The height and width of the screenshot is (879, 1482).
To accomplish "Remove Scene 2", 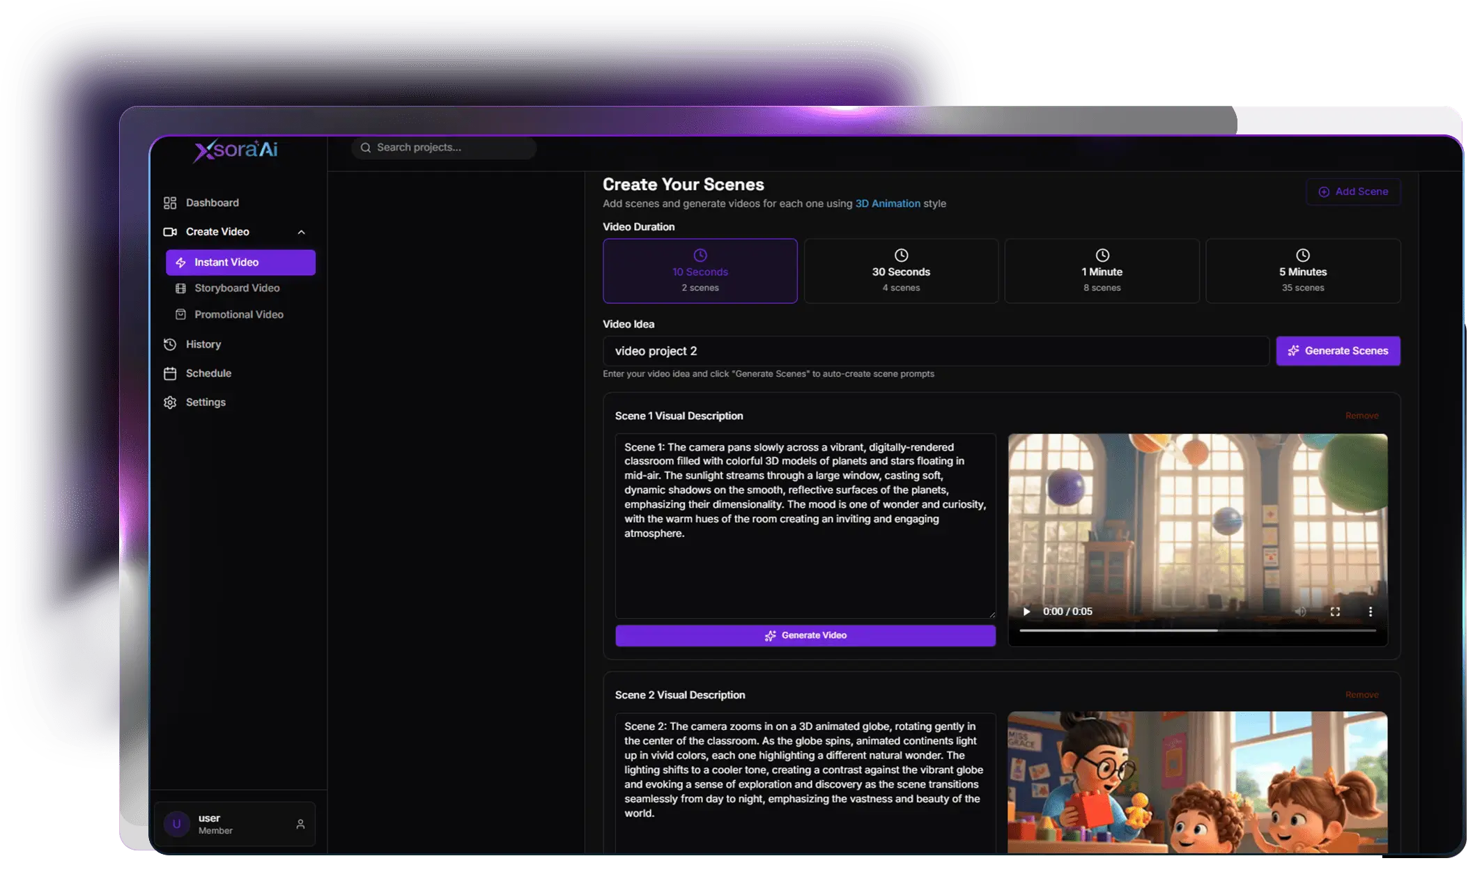I will 1361,695.
